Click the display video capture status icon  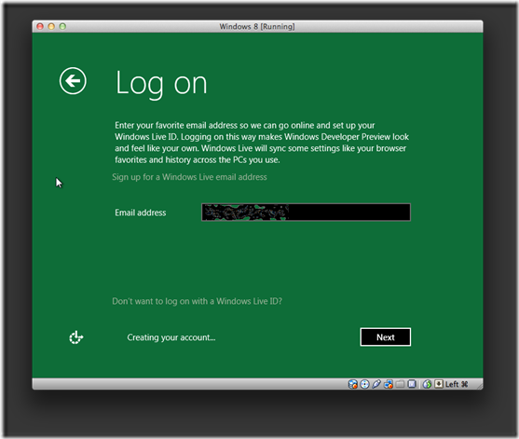(x=412, y=384)
